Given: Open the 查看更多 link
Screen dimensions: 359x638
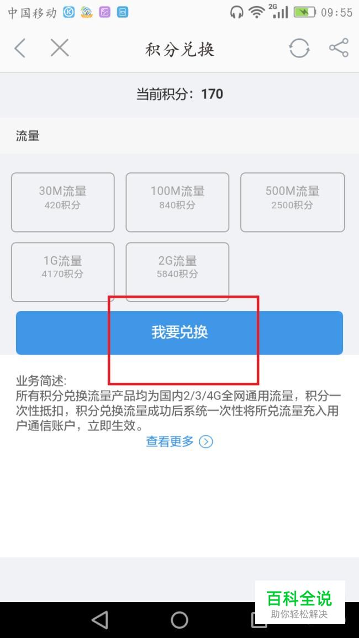Looking at the screenshot, I should click(170, 441).
